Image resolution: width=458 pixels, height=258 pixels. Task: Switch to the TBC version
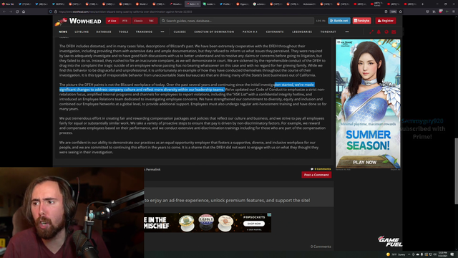tap(151, 21)
